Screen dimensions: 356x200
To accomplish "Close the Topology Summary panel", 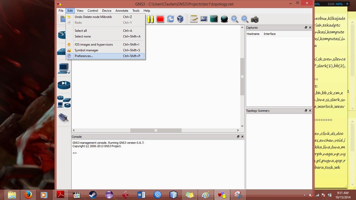I will click(x=310, y=111).
